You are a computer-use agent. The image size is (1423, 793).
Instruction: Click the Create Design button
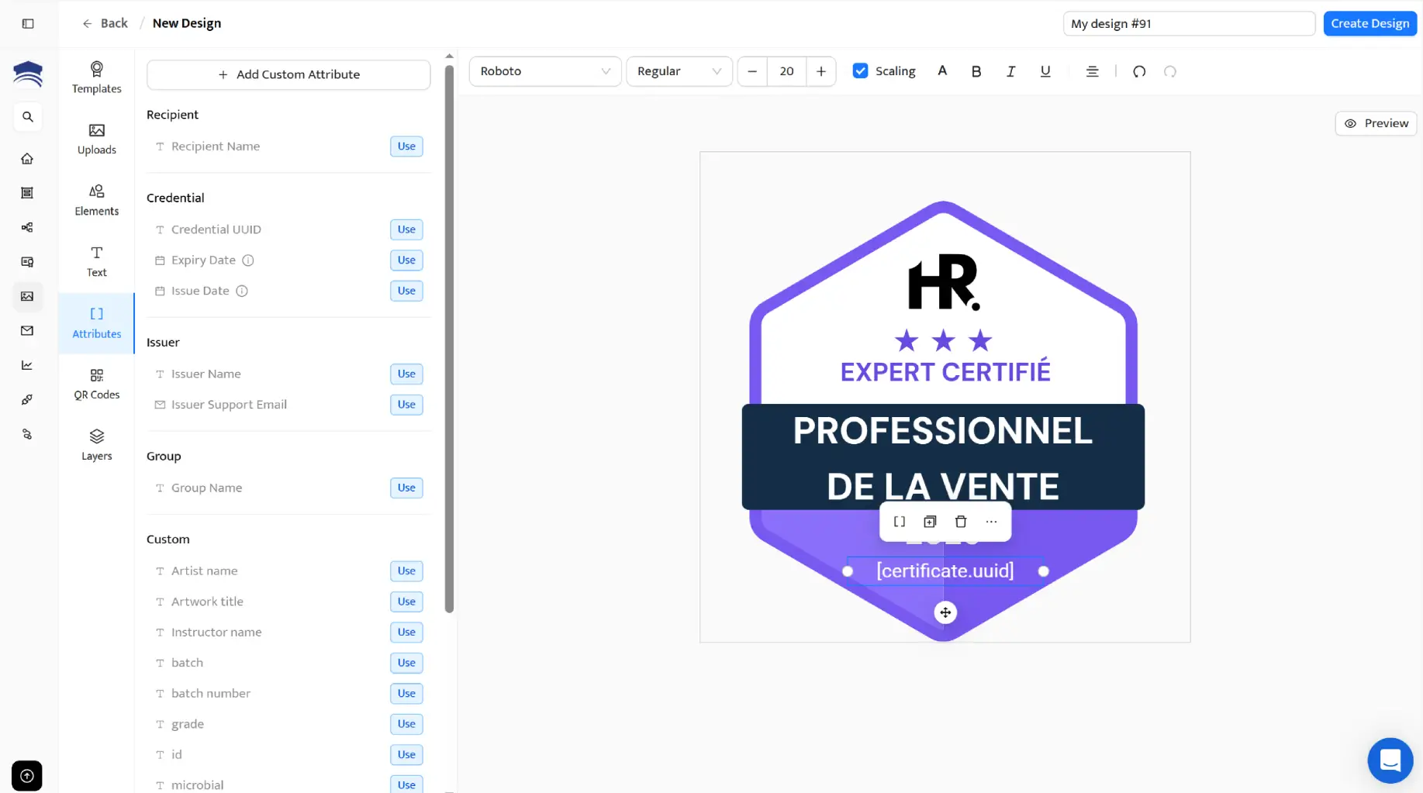[x=1369, y=23]
